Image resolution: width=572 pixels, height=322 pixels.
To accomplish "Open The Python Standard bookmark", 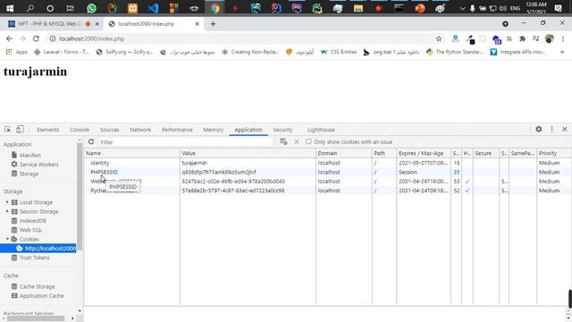I will [x=455, y=52].
